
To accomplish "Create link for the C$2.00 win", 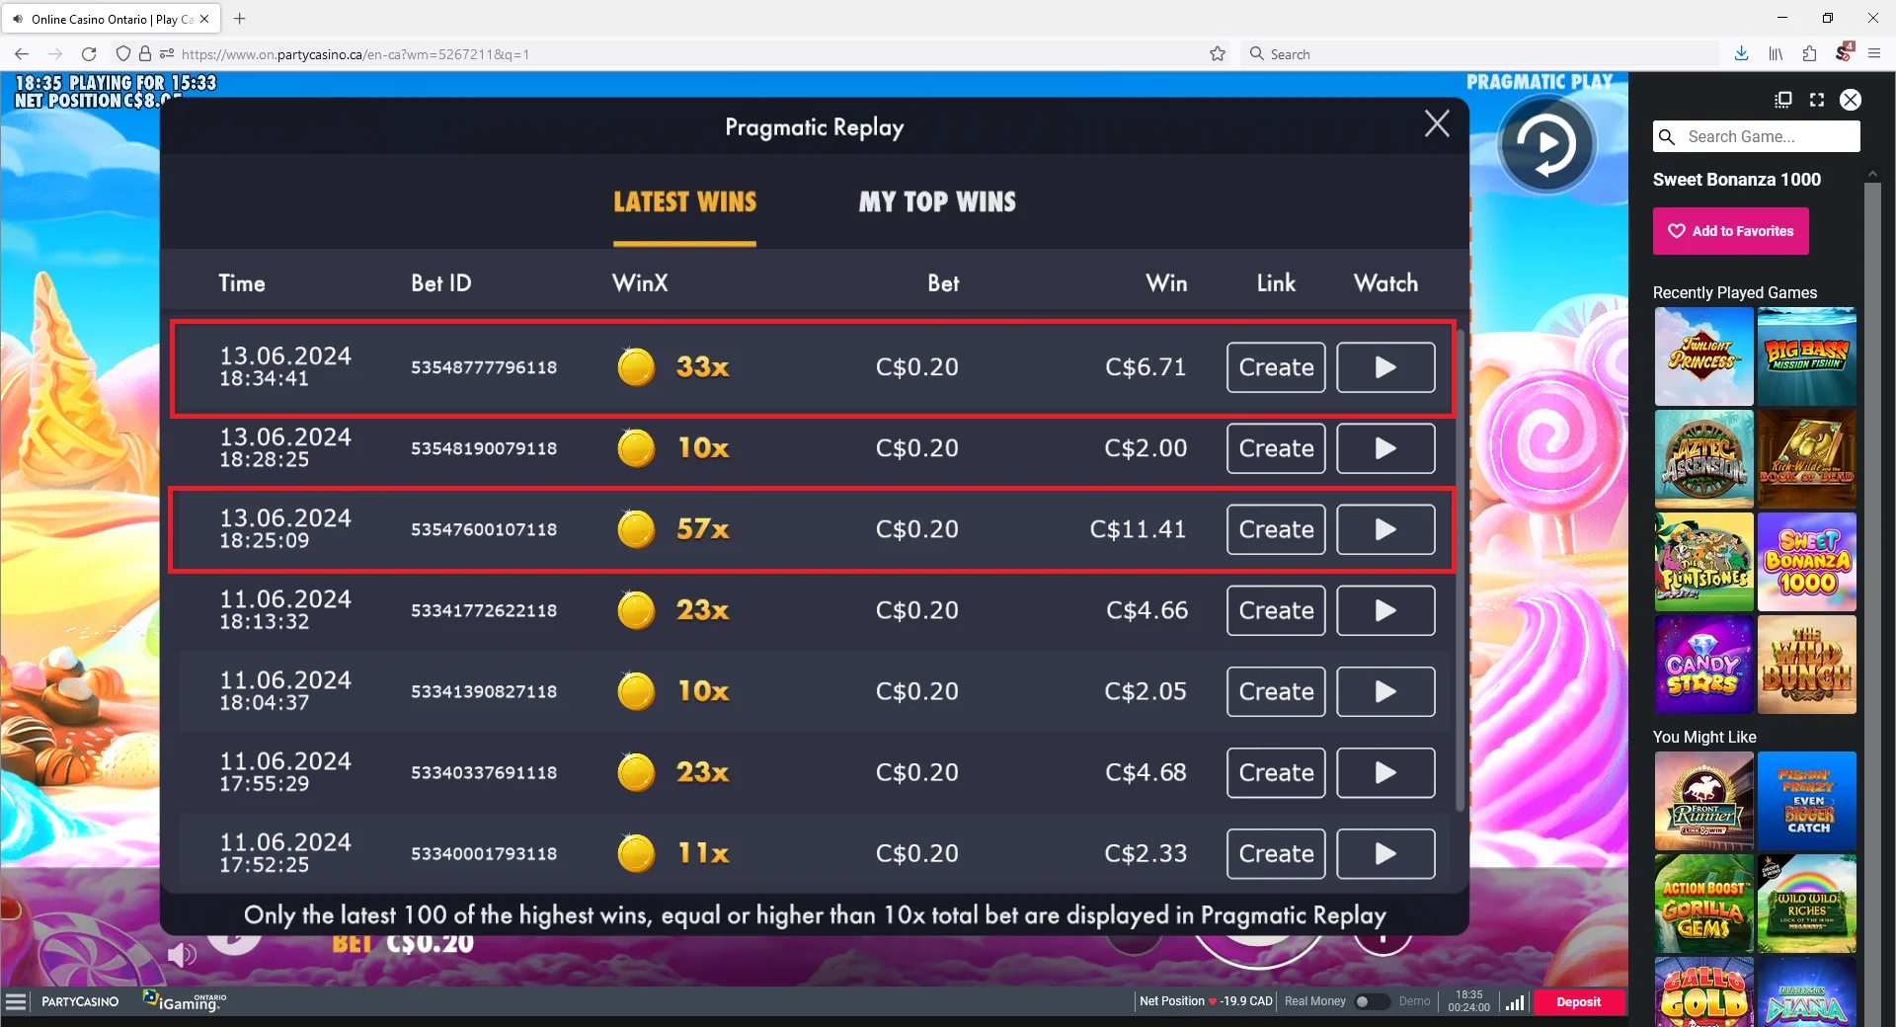I will 1276,448.
